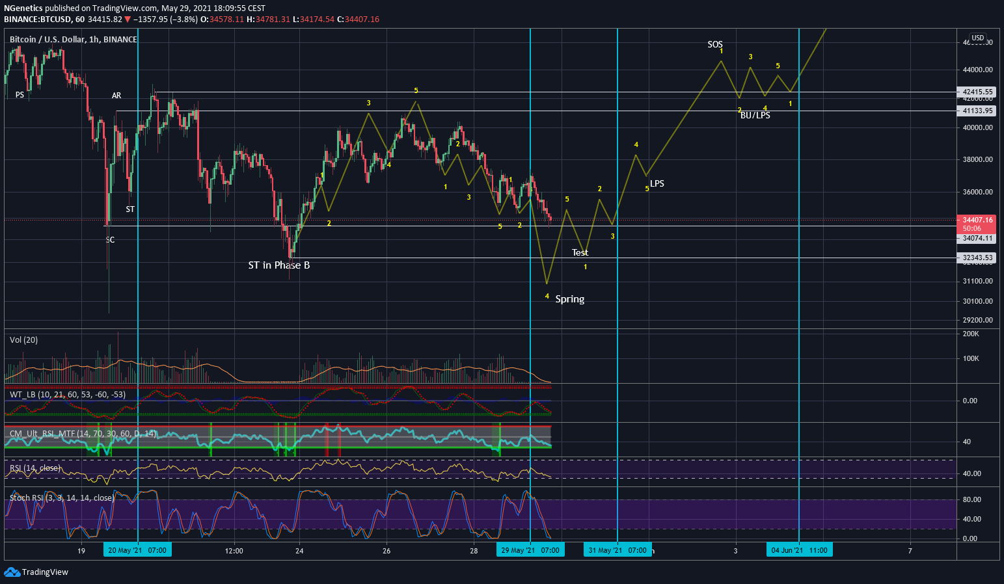Click the 28 date label on time axis

[474, 551]
